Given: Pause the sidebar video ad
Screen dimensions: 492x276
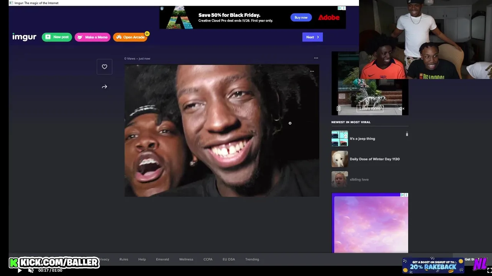Looking at the screenshot, I should click(x=339, y=108).
